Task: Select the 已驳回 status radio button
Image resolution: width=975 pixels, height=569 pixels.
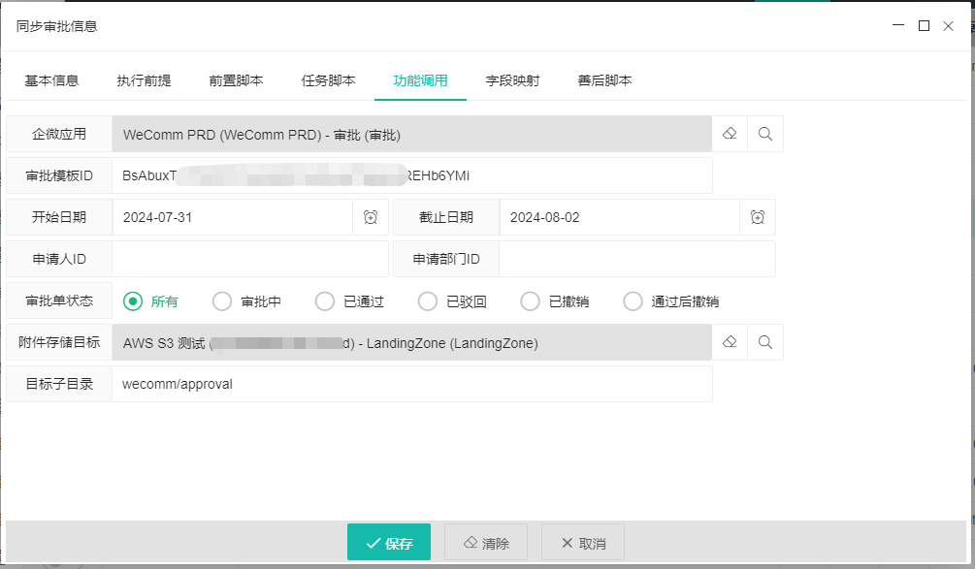Action: 427,301
